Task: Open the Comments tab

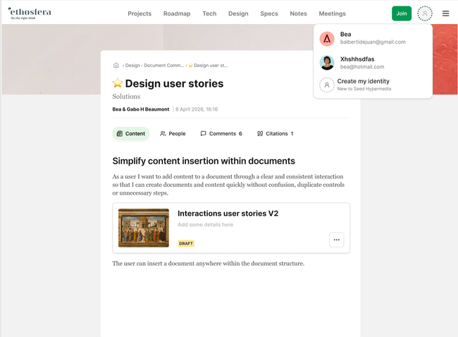Action: tap(221, 133)
